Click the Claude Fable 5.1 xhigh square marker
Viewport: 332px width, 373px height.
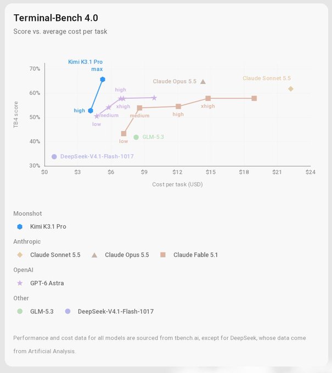point(208,99)
